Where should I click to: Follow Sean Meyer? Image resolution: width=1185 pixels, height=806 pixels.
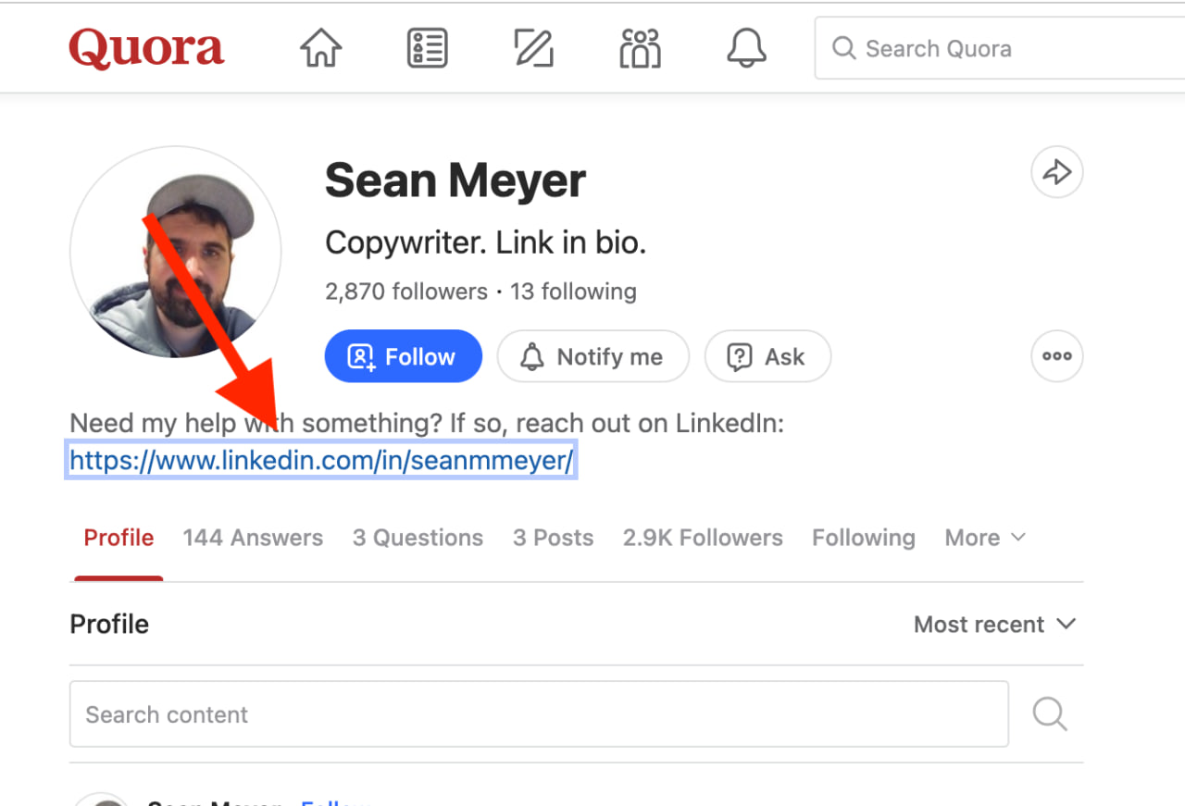point(403,356)
